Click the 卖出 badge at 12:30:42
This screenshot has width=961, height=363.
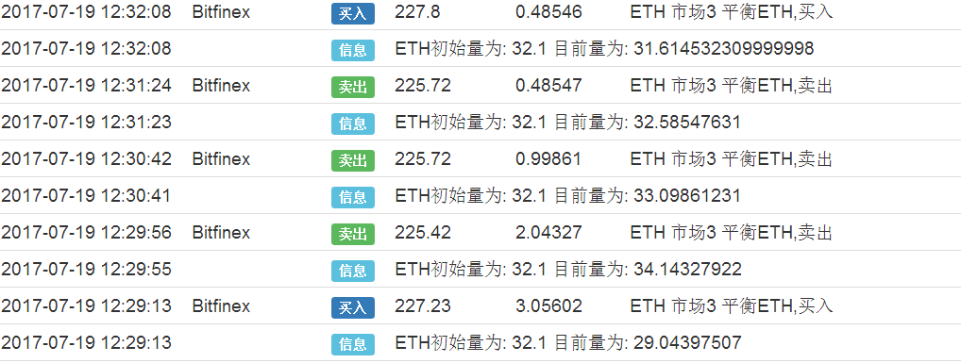(352, 160)
